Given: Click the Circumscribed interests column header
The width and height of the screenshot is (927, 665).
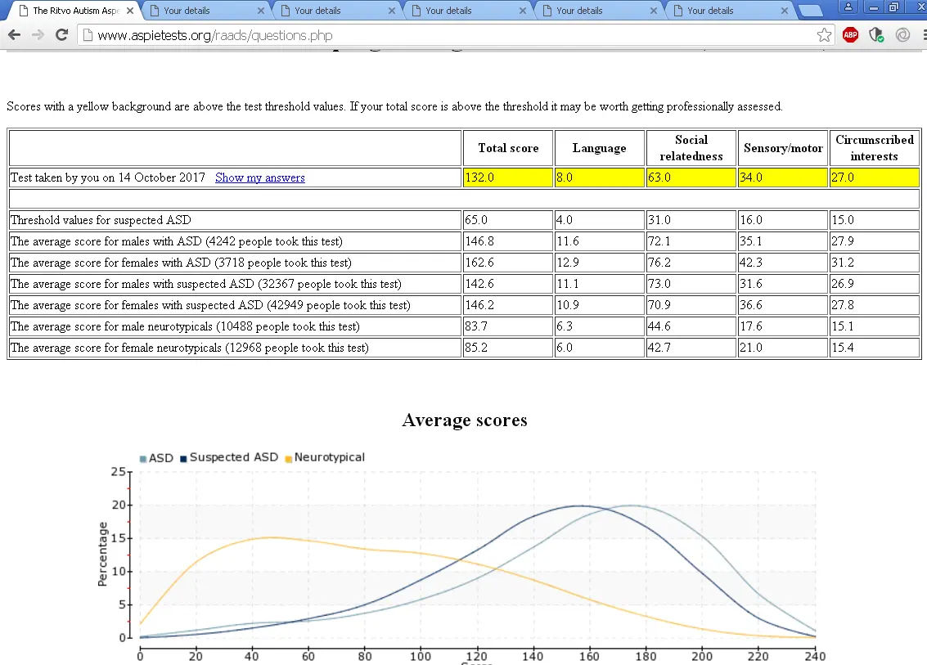Looking at the screenshot, I should pyautogui.click(x=875, y=148).
